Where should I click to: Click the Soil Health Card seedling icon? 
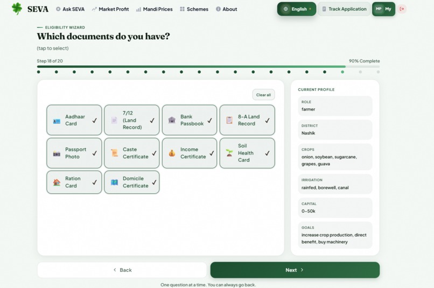coord(229,153)
